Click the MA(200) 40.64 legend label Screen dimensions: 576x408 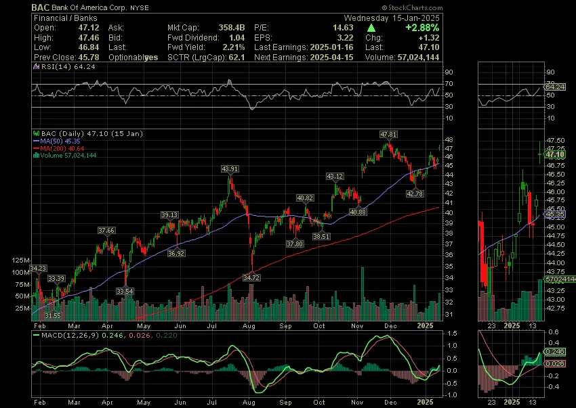click(62, 149)
